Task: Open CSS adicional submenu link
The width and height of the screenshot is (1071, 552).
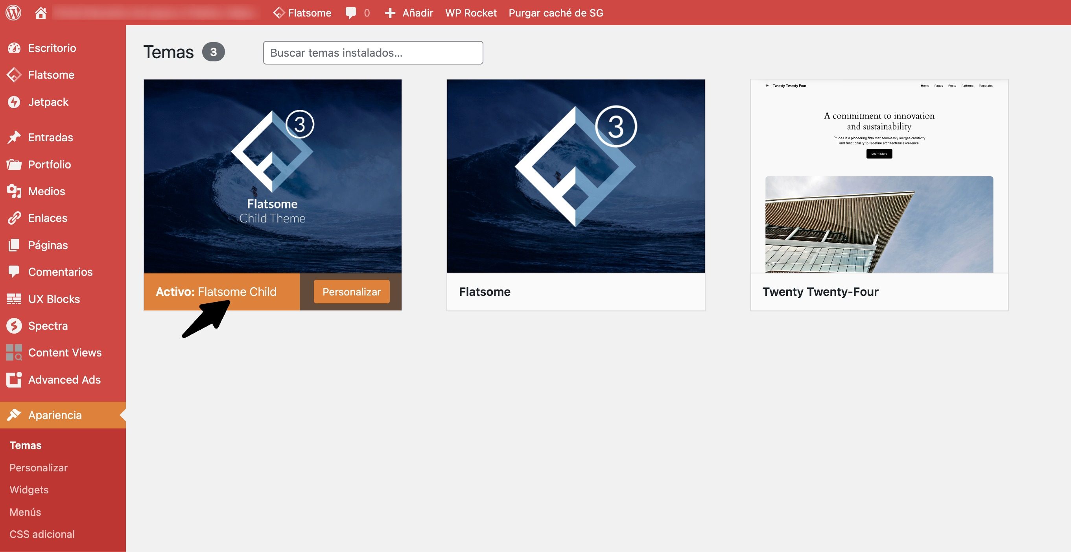Action: click(x=42, y=534)
